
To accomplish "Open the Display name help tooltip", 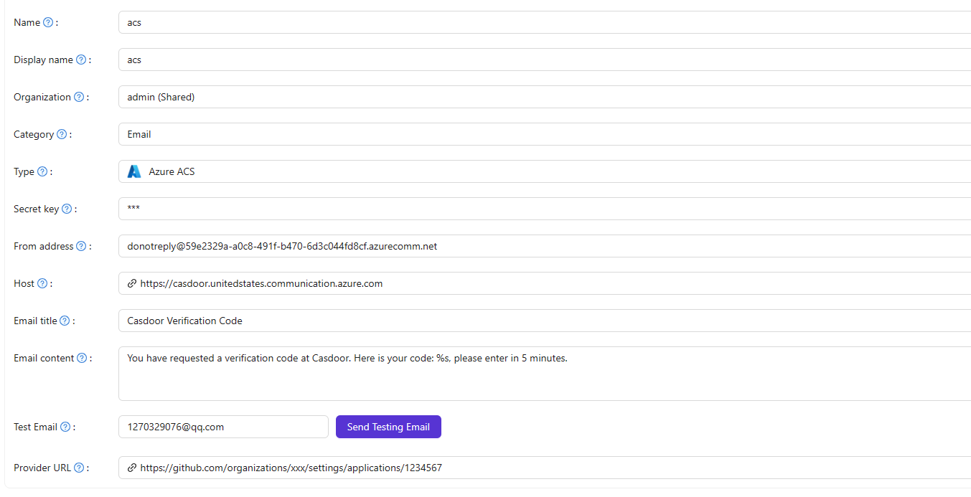I will pyautogui.click(x=80, y=59).
